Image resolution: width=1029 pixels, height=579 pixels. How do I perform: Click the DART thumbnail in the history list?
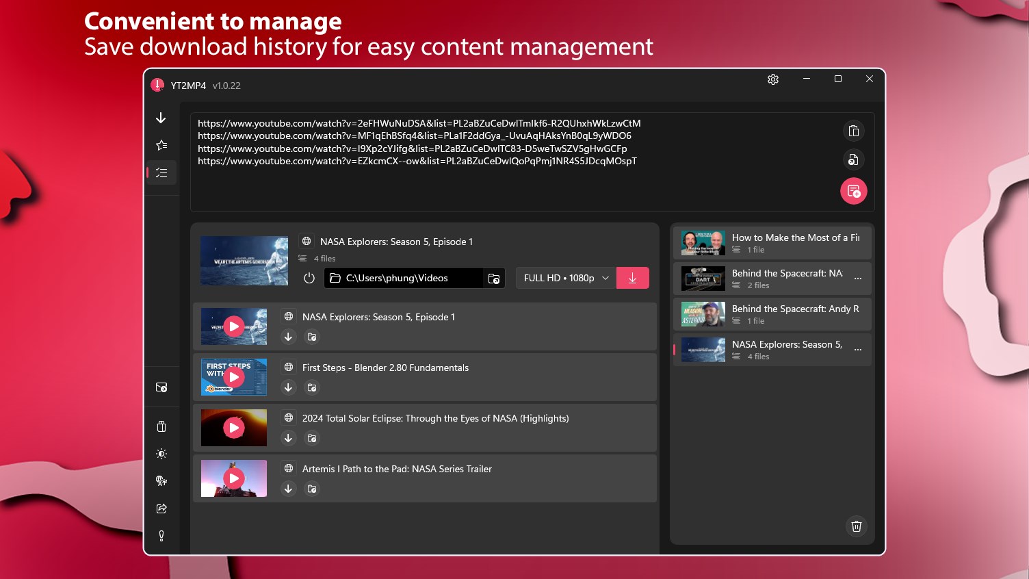tap(703, 279)
